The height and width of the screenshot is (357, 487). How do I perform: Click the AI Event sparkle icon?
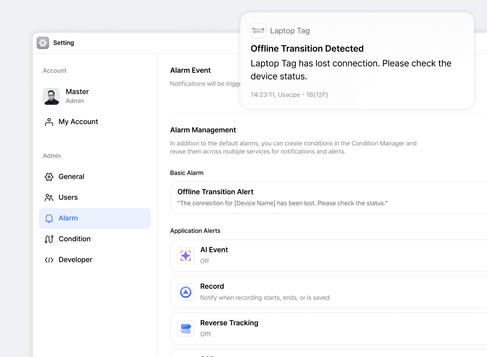tap(185, 256)
